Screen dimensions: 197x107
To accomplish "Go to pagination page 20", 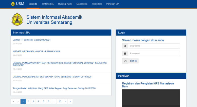I will click(x=60, y=101).
